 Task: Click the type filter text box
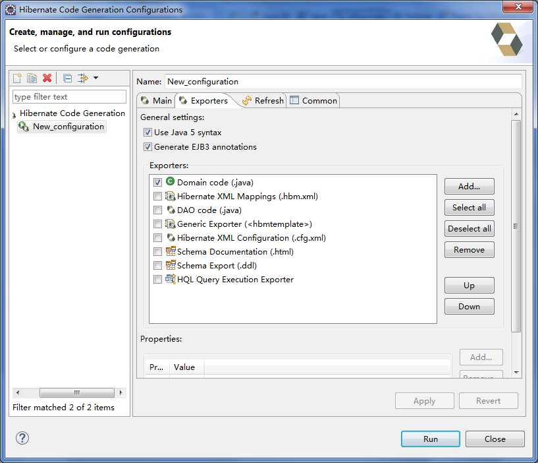70,97
